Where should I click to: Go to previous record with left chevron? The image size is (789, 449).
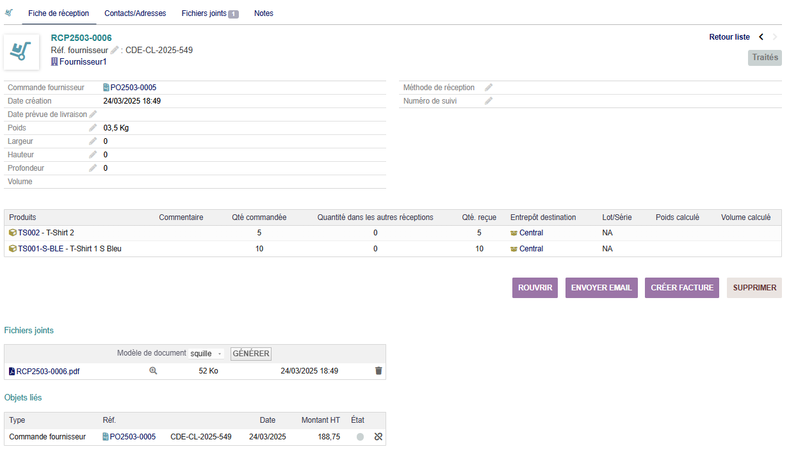tap(761, 37)
